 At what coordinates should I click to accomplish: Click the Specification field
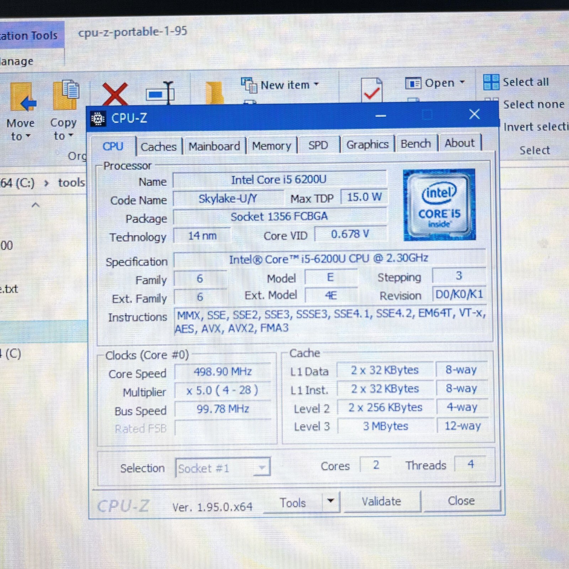(x=329, y=259)
